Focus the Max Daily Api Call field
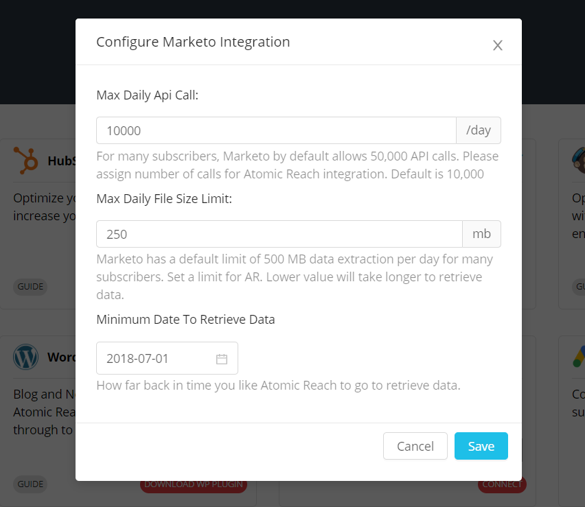Screen dimensions: 585x507 pyautogui.click(x=276, y=130)
